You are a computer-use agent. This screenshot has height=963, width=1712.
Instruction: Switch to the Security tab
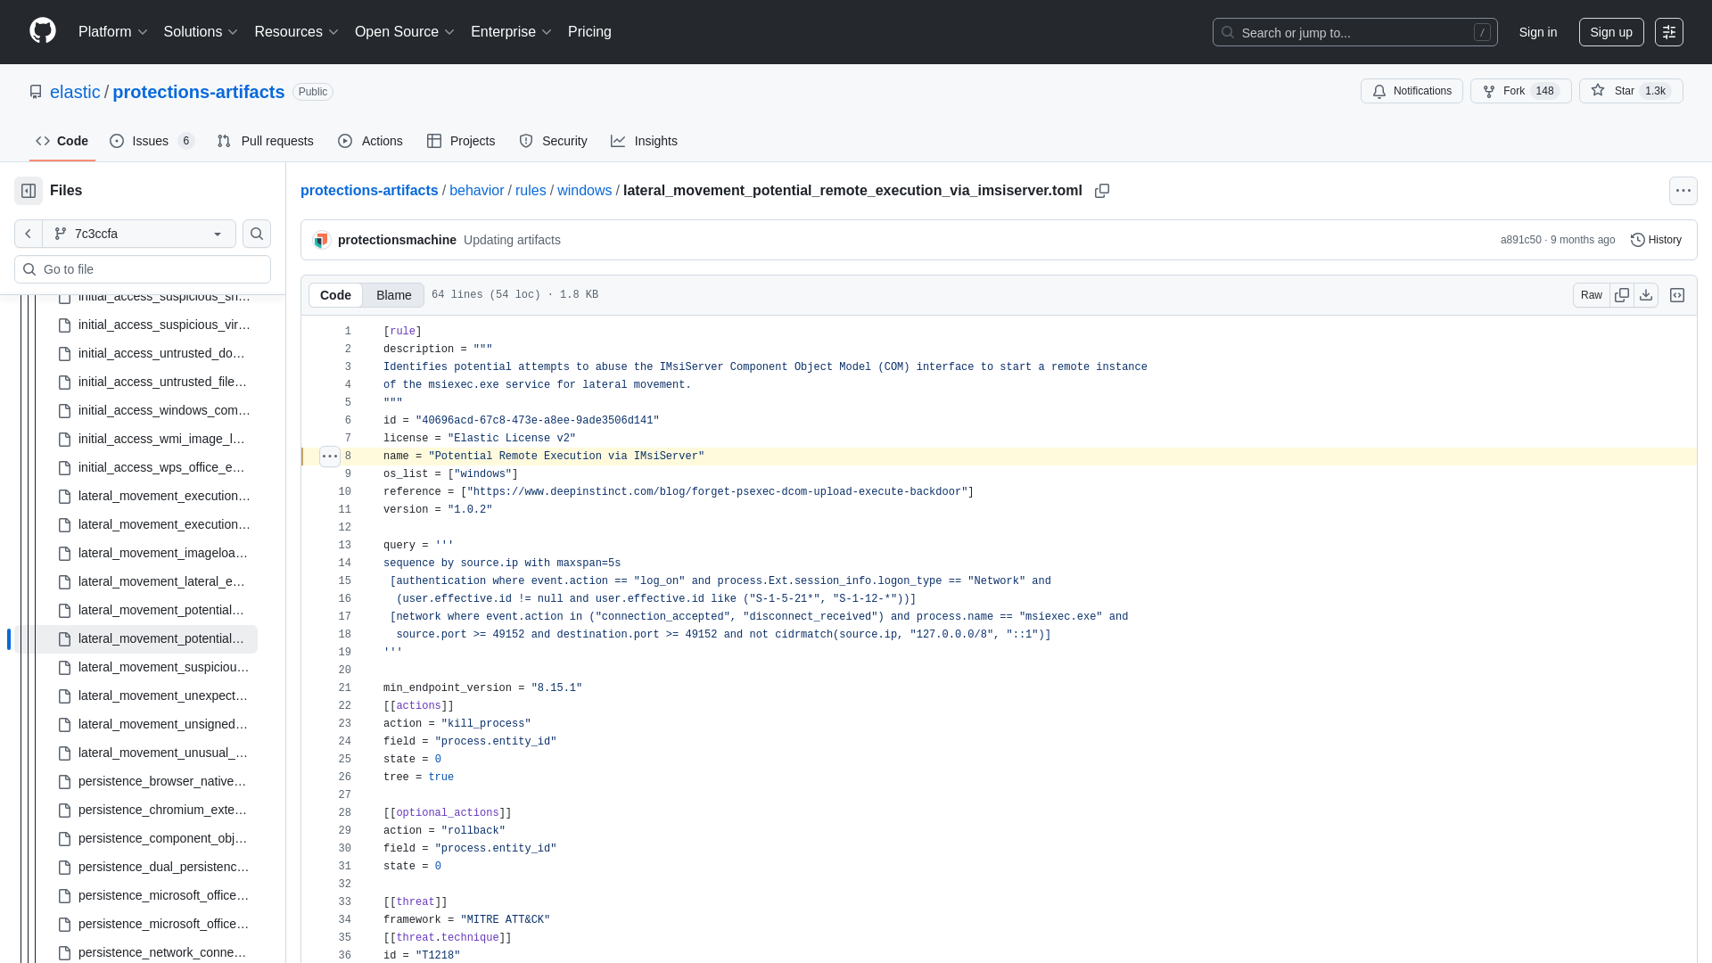pyautogui.click(x=554, y=141)
